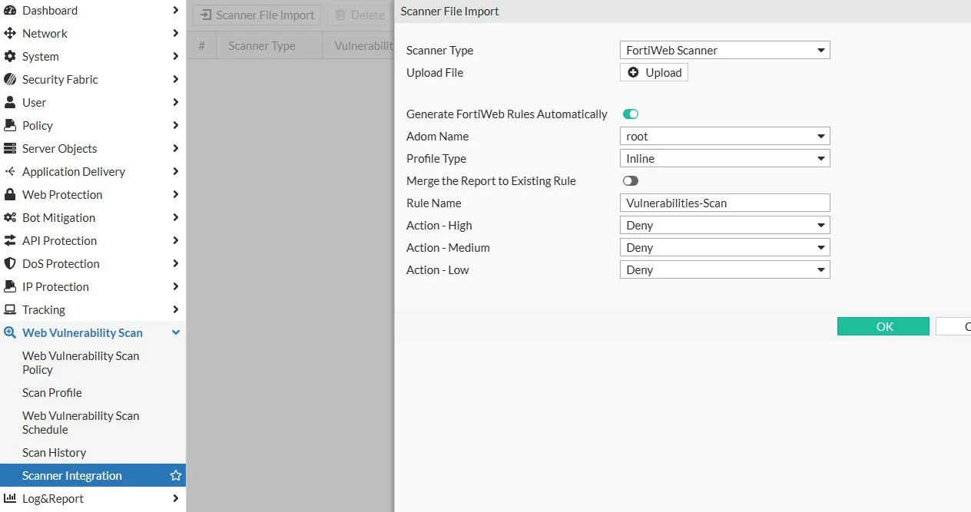971x512 pixels.
Task: Expand the Web Protection menu chevron
Action: 176,195
